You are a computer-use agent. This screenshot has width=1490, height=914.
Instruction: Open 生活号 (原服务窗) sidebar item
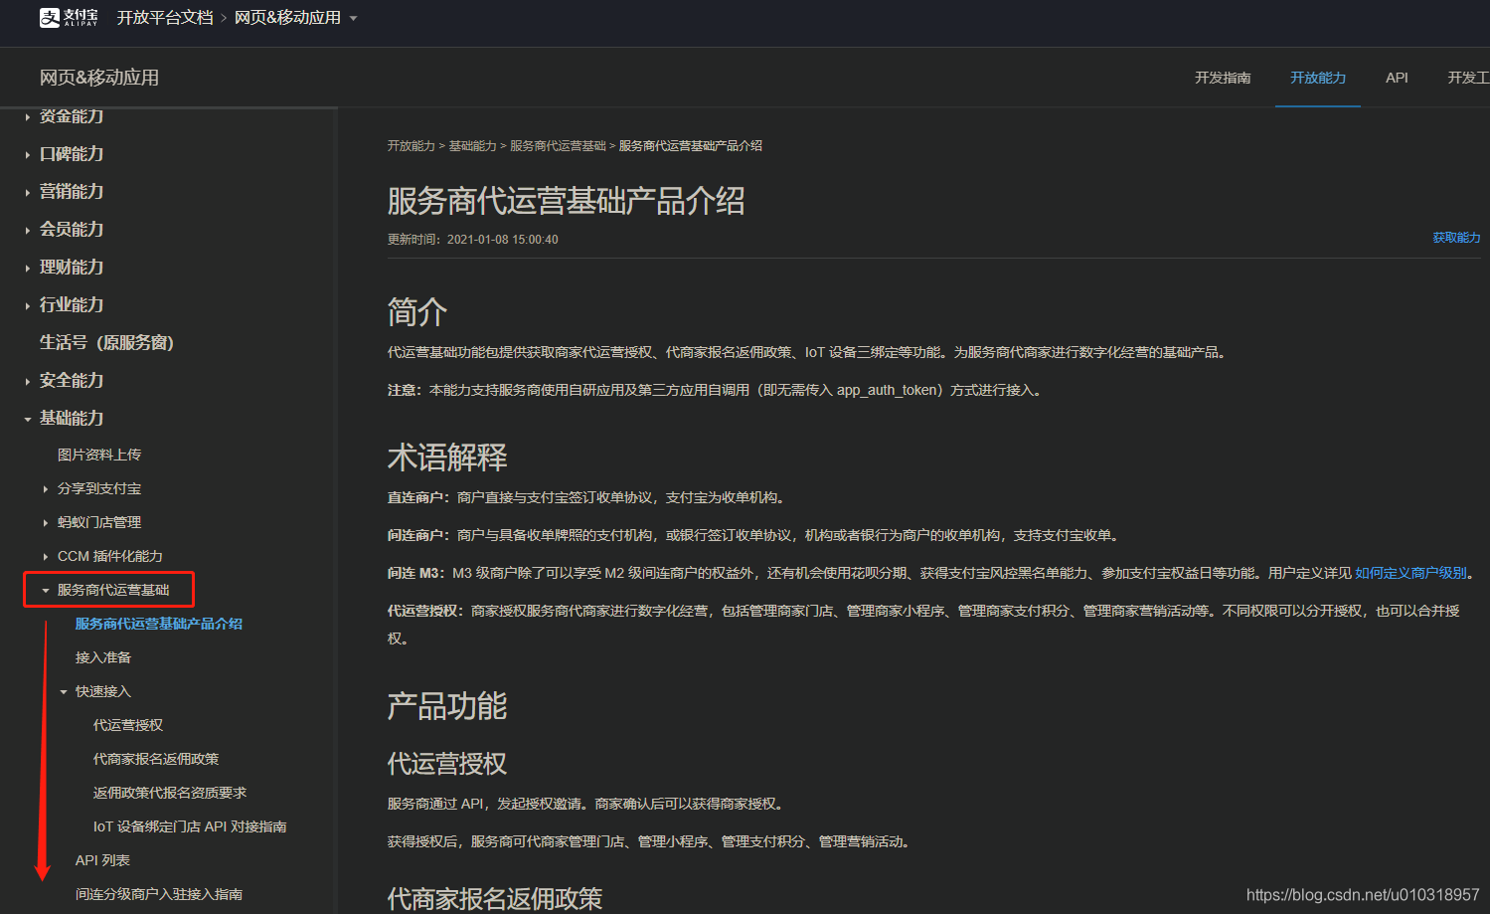point(106,343)
